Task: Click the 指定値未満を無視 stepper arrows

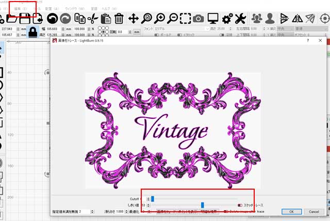Action: pos(92,212)
